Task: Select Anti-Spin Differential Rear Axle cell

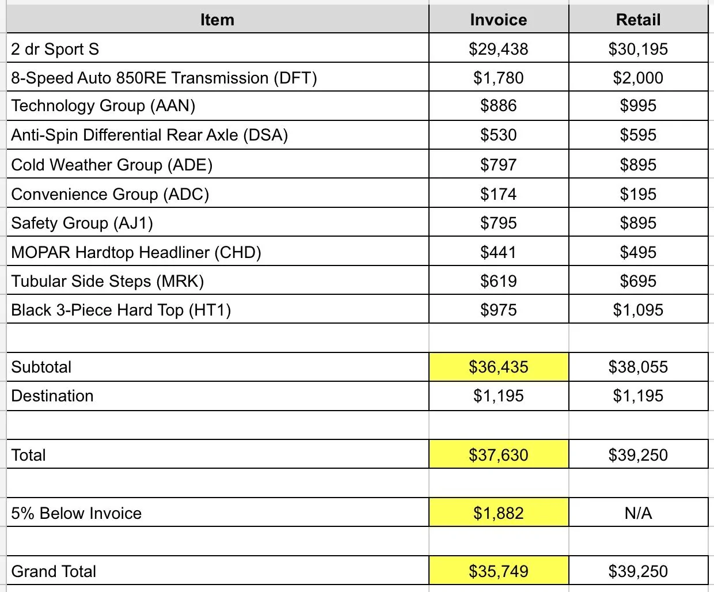Action: click(218, 135)
